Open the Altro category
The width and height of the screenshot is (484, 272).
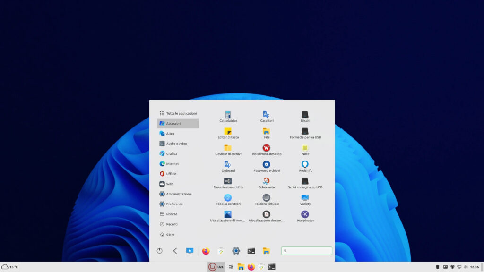(x=178, y=134)
